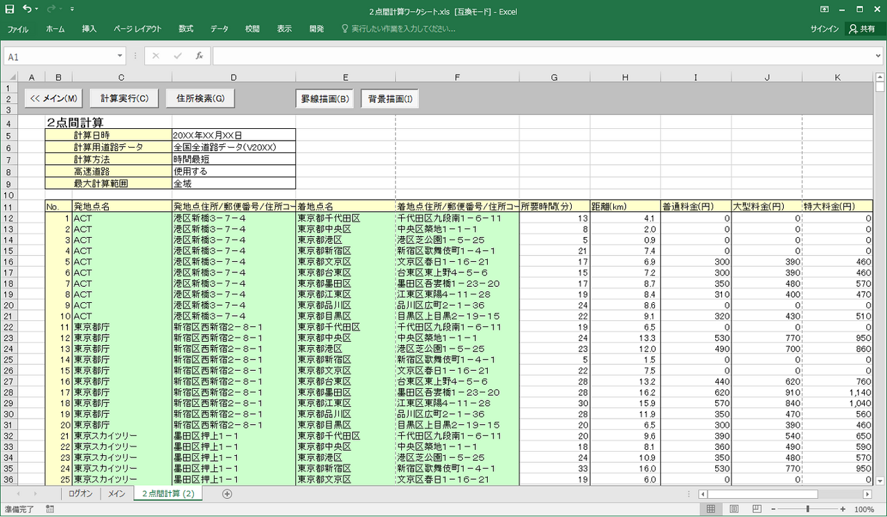Switch to Normal view icon
The image size is (887, 517).
tap(710, 509)
